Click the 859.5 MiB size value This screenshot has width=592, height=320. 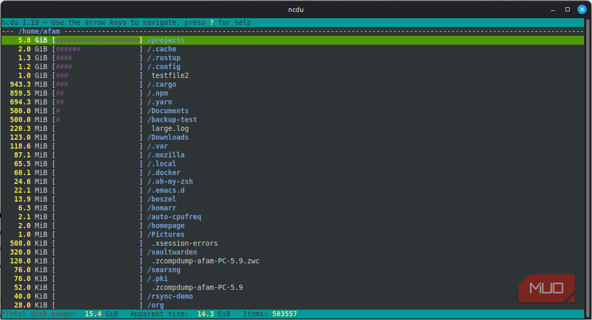pyautogui.click(x=29, y=93)
